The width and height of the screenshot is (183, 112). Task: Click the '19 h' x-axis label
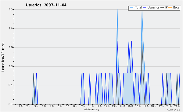point(161,106)
